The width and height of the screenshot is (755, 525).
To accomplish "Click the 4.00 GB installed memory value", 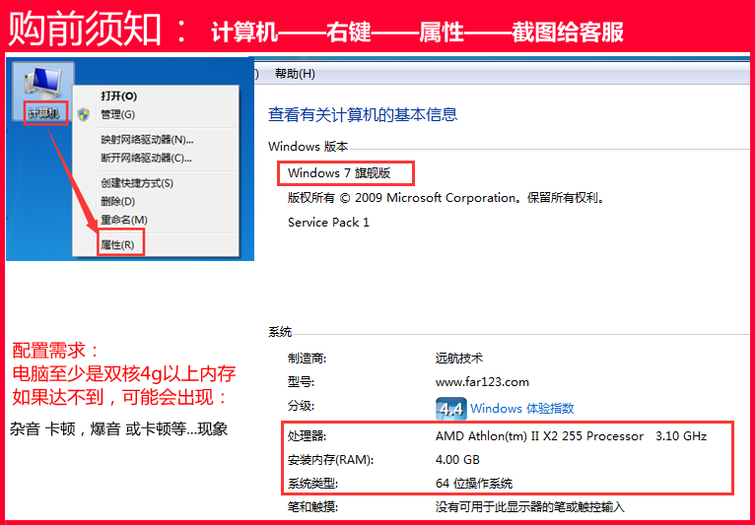I will (457, 460).
